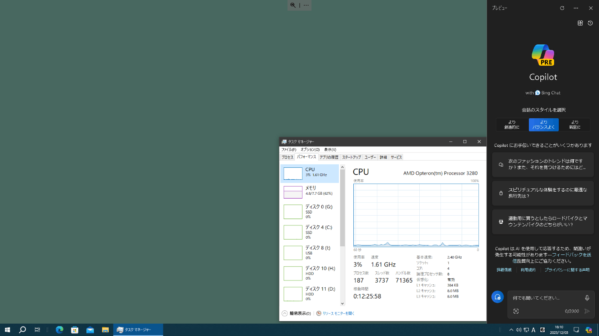Click the Task Manager title bar icon

pos(284,142)
